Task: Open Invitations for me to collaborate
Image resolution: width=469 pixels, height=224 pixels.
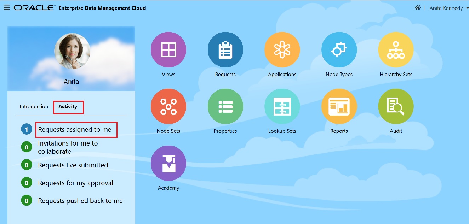Action: click(68, 147)
